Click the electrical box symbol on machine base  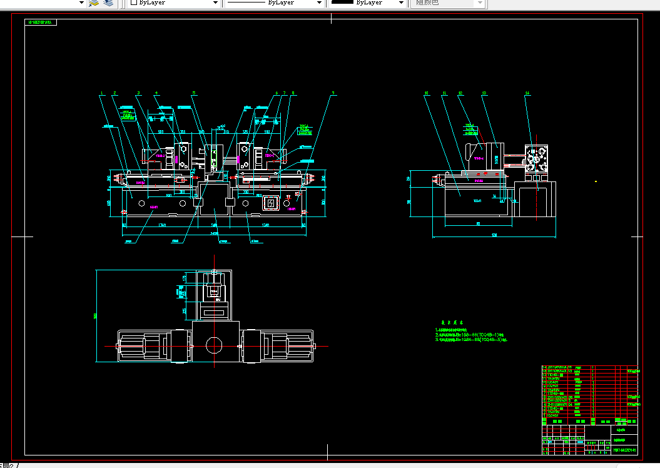pos(271,204)
